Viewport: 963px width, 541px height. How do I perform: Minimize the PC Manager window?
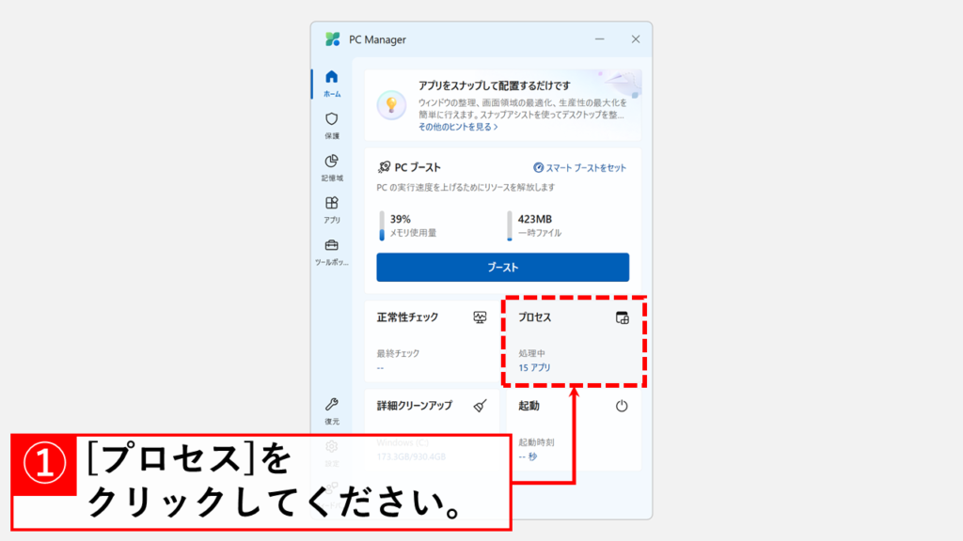(599, 39)
